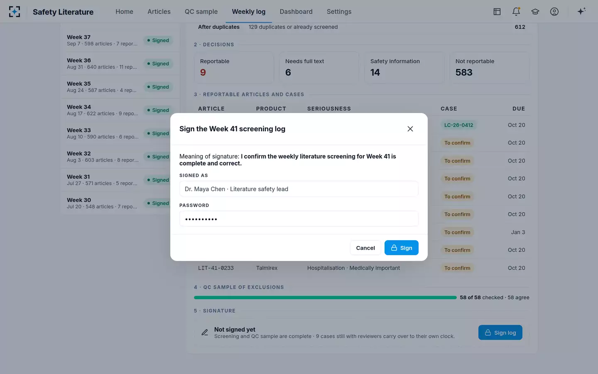Switch to the QC sample tab
The image size is (598, 374).
click(x=201, y=12)
